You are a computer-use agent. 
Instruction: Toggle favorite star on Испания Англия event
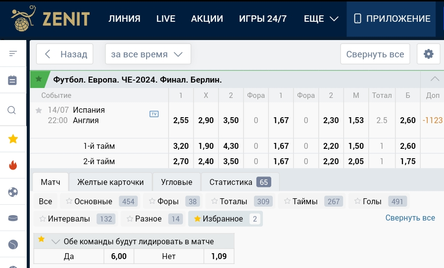tap(39, 110)
